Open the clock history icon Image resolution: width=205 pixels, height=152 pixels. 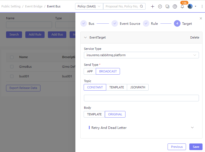(x=160, y=6)
